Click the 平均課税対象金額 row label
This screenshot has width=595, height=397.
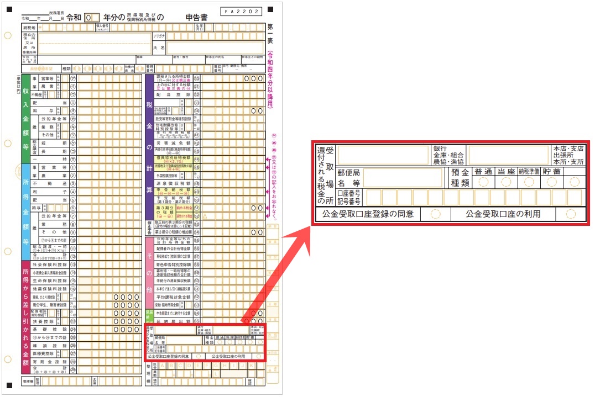point(174,298)
